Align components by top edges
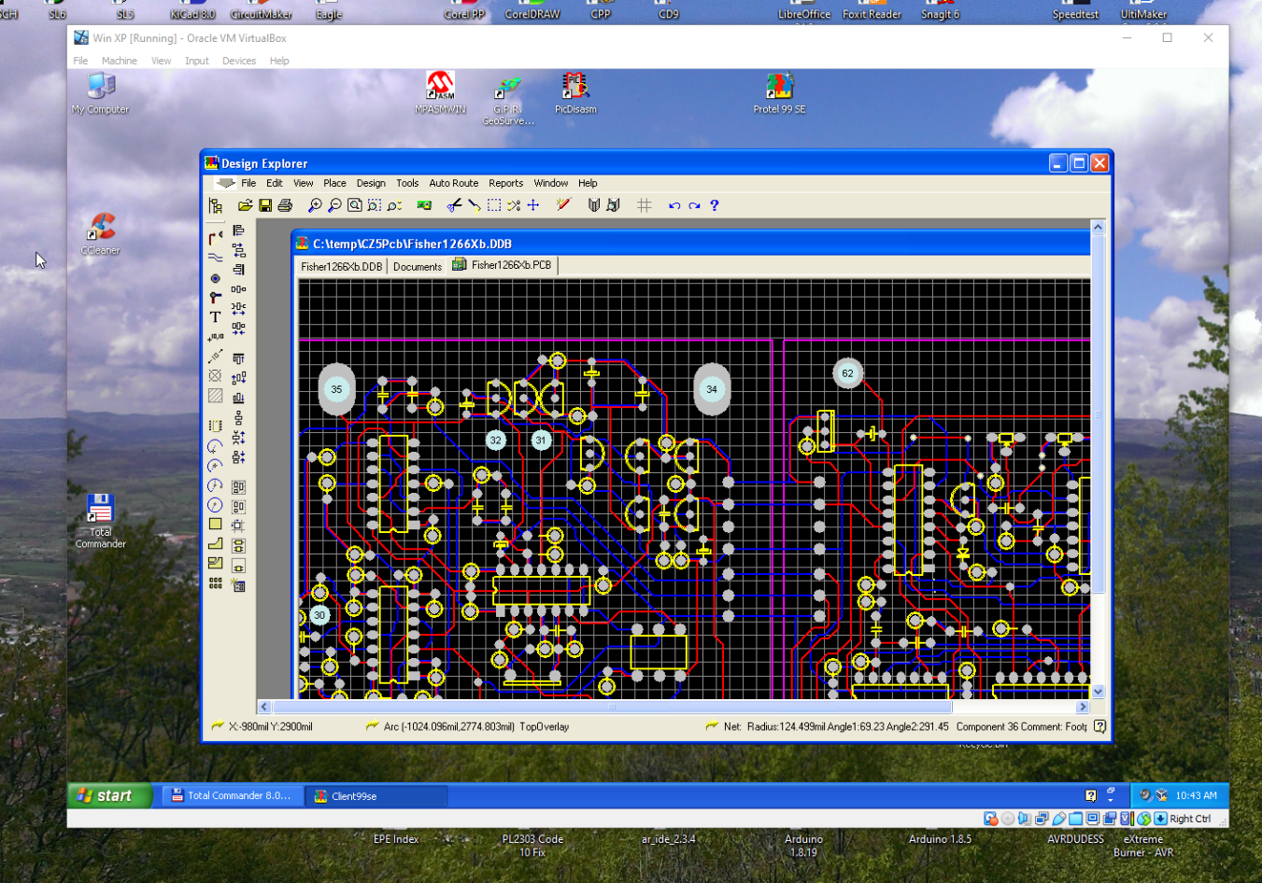This screenshot has height=883, width=1262. [238, 358]
